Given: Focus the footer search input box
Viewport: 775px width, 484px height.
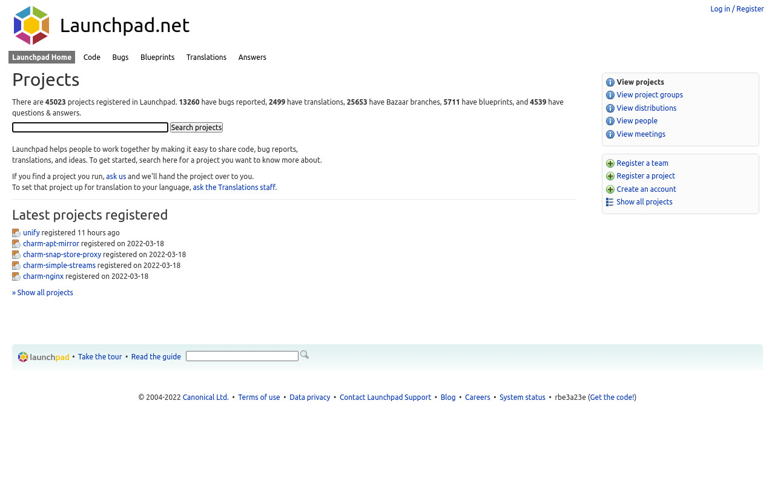Looking at the screenshot, I should [x=242, y=356].
